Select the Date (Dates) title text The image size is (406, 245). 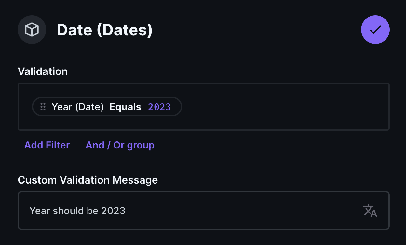104,30
